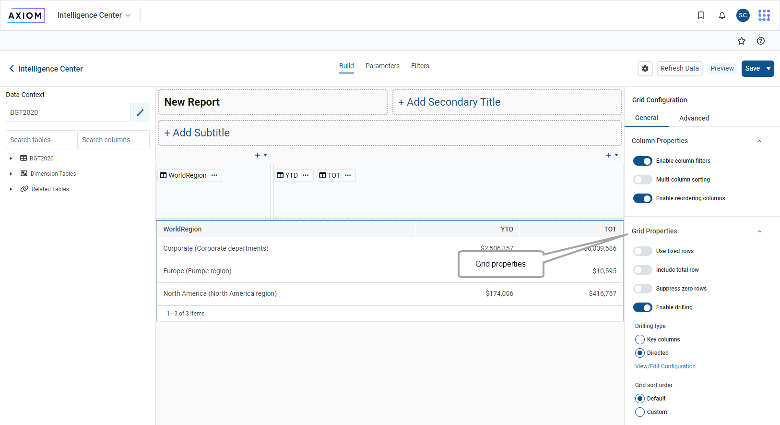The image size is (780, 425).
Task: Open the app launcher grid icon
Action: coord(764,15)
